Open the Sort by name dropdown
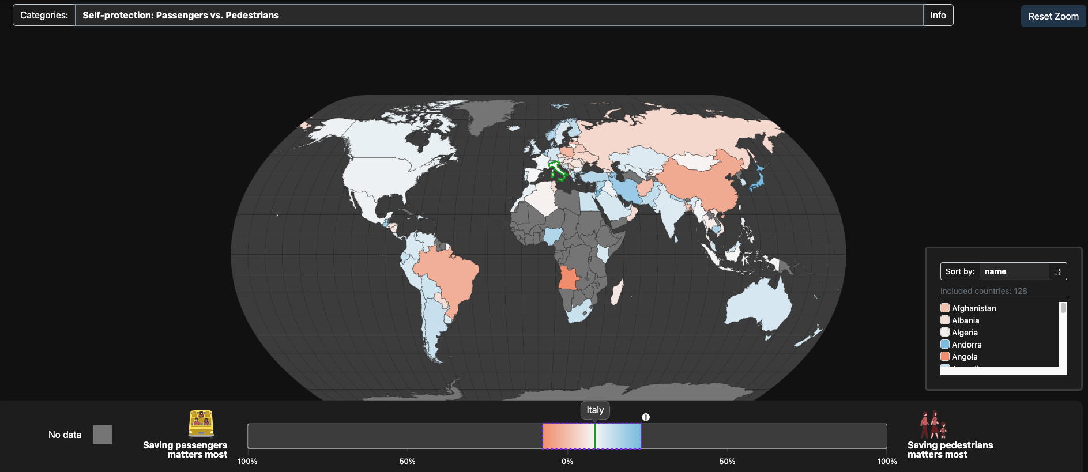This screenshot has width=1088, height=472. coord(1014,271)
